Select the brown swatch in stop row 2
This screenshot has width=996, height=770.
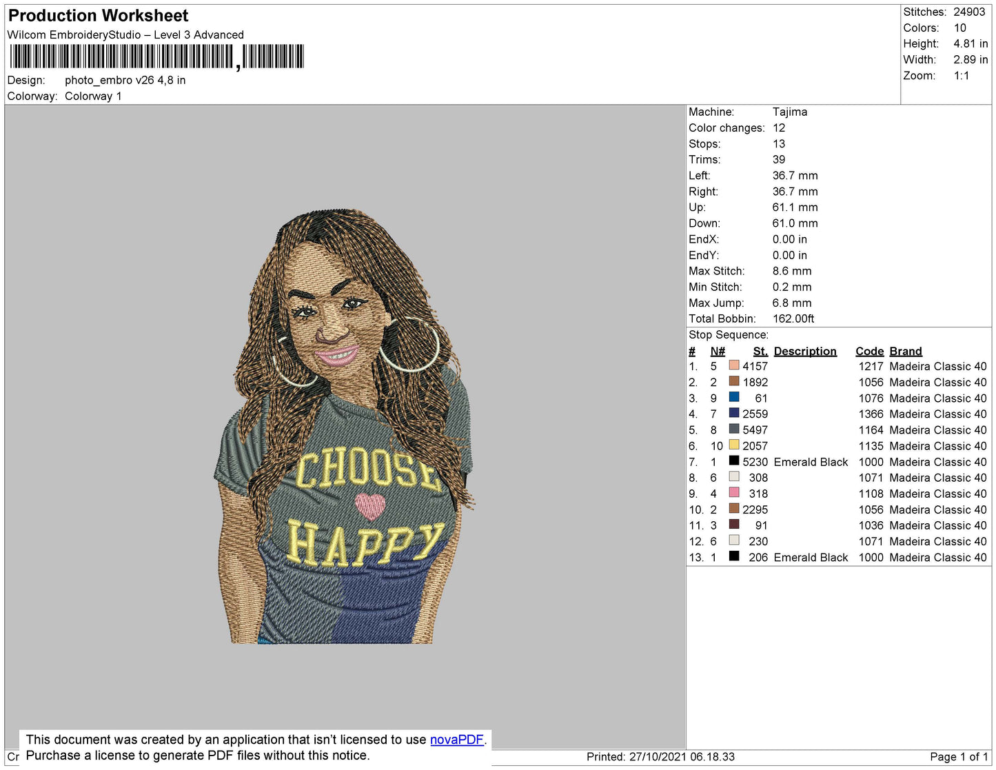[x=734, y=381]
